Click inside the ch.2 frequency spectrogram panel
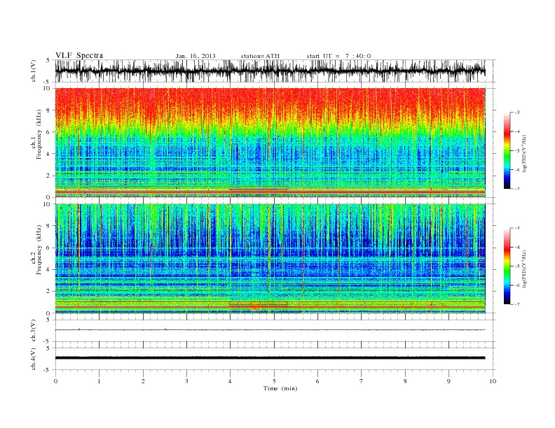Image resolution: width=555 pixels, height=428 pixels. (x=270, y=259)
